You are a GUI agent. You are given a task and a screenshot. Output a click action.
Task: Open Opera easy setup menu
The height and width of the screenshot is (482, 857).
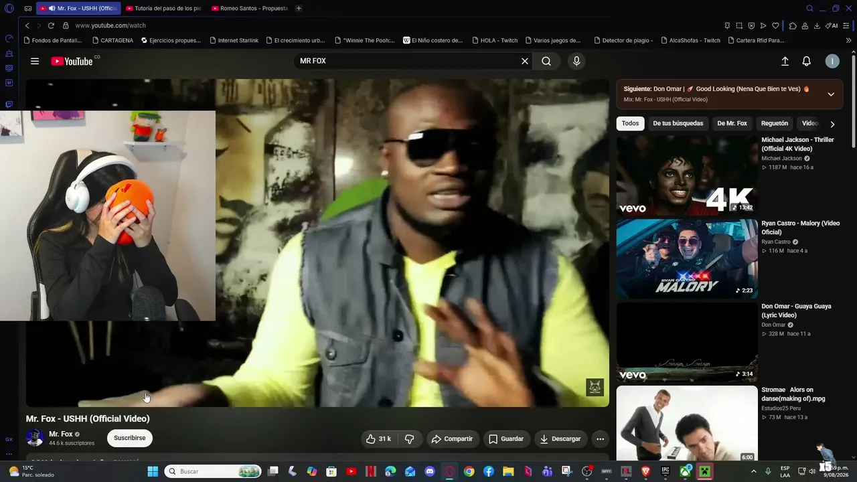(x=847, y=25)
